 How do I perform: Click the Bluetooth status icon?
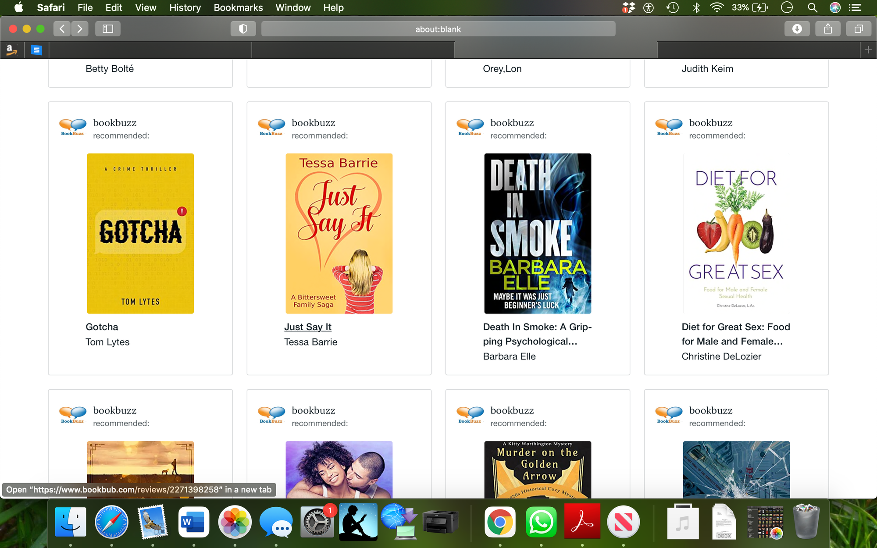point(696,7)
